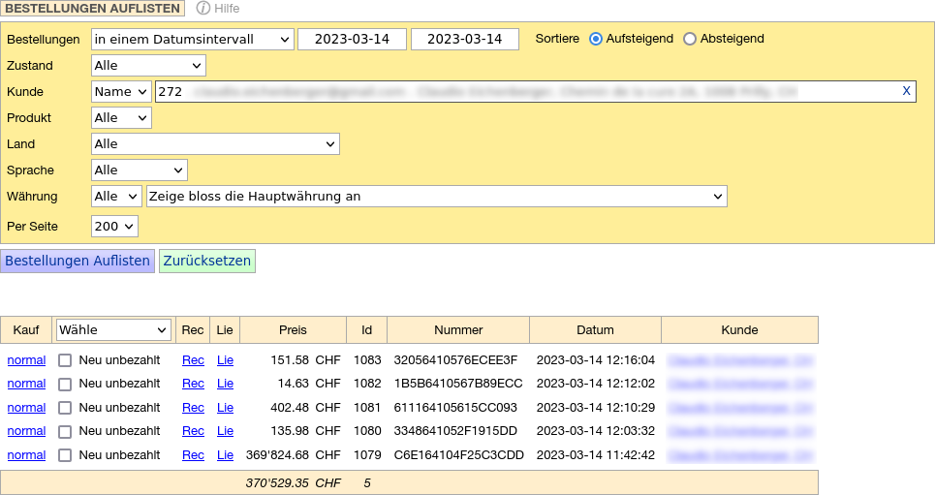The width and height of the screenshot is (935, 495).
Task: Open the Rec link for order 1082
Action: coord(193,384)
